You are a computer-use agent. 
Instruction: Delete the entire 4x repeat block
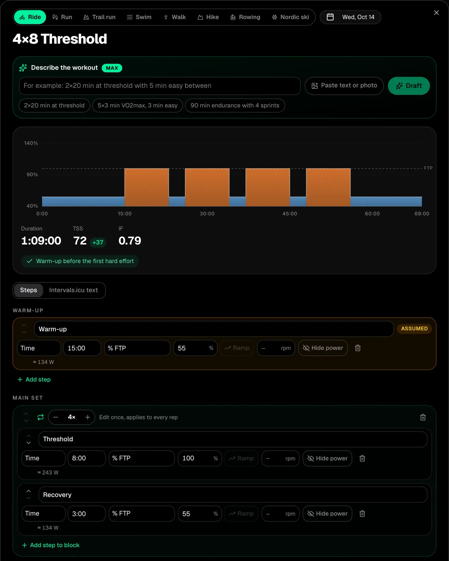[x=423, y=417]
